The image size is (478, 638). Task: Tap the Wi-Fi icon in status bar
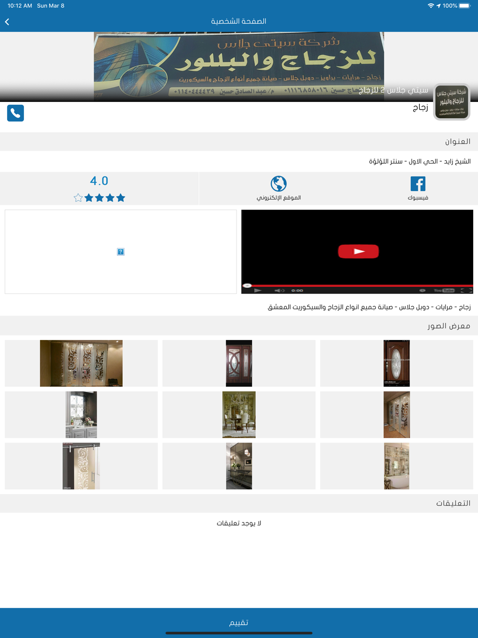point(431,6)
